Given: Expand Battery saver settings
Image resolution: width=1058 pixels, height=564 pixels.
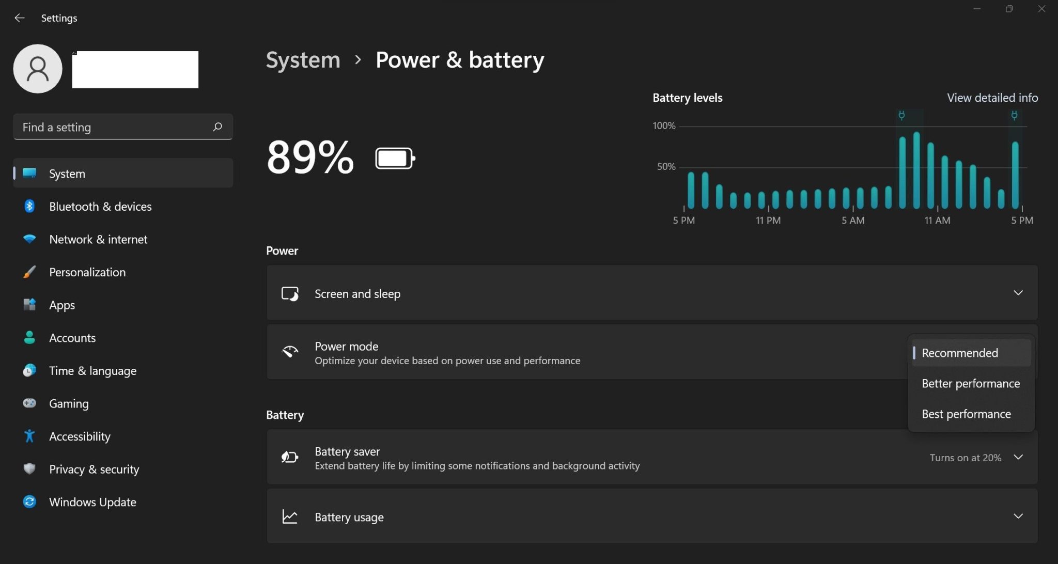Looking at the screenshot, I should click(1019, 457).
